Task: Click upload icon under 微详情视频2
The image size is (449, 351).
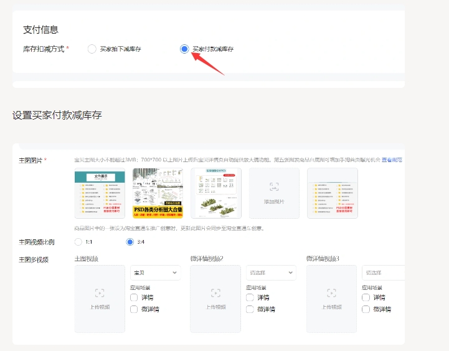Action: point(215,293)
